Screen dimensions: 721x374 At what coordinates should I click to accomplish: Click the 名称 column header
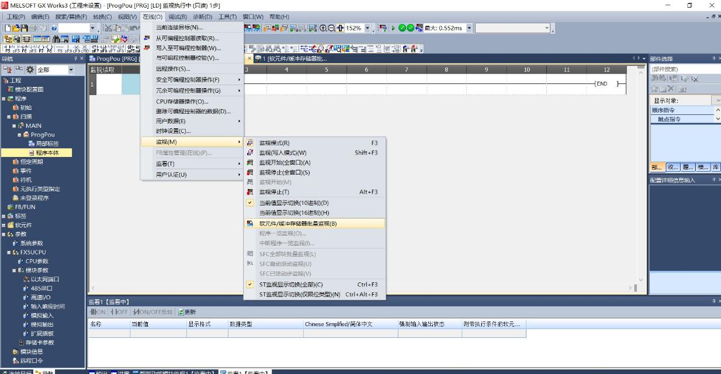(x=109, y=324)
